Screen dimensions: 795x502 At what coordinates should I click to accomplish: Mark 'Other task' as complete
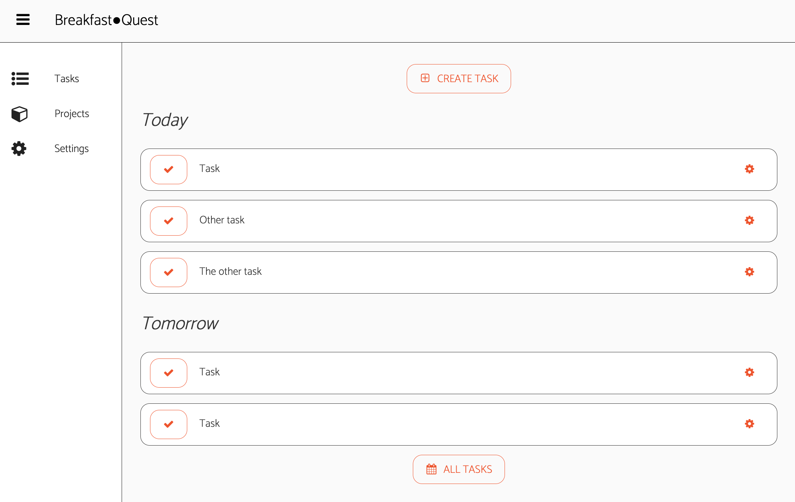click(168, 221)
